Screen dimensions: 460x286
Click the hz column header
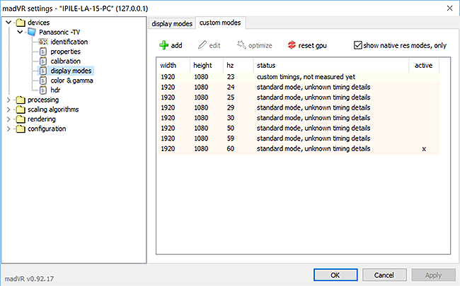tap(238, 65)
